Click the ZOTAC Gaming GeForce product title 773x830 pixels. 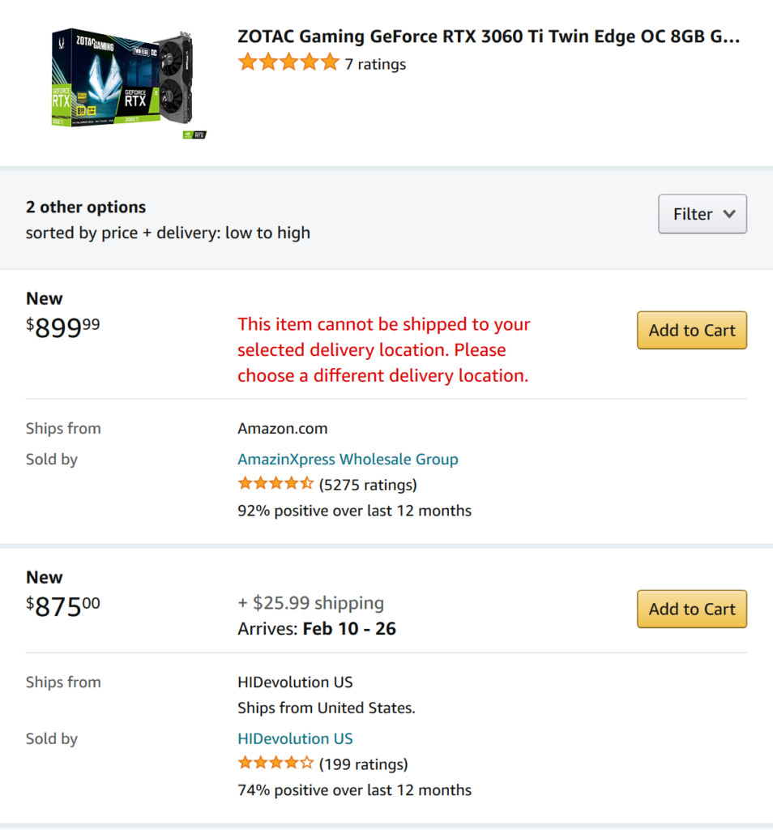click(x=489, y=36)
